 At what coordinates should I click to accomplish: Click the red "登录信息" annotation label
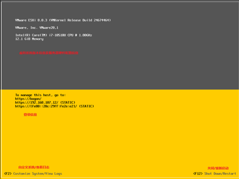(30, 115)
